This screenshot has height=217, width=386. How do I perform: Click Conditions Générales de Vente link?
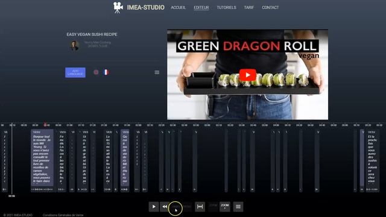click(63, 215)
